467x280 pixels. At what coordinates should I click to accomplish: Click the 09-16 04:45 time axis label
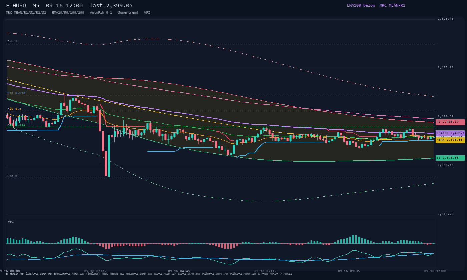(179, 271)
